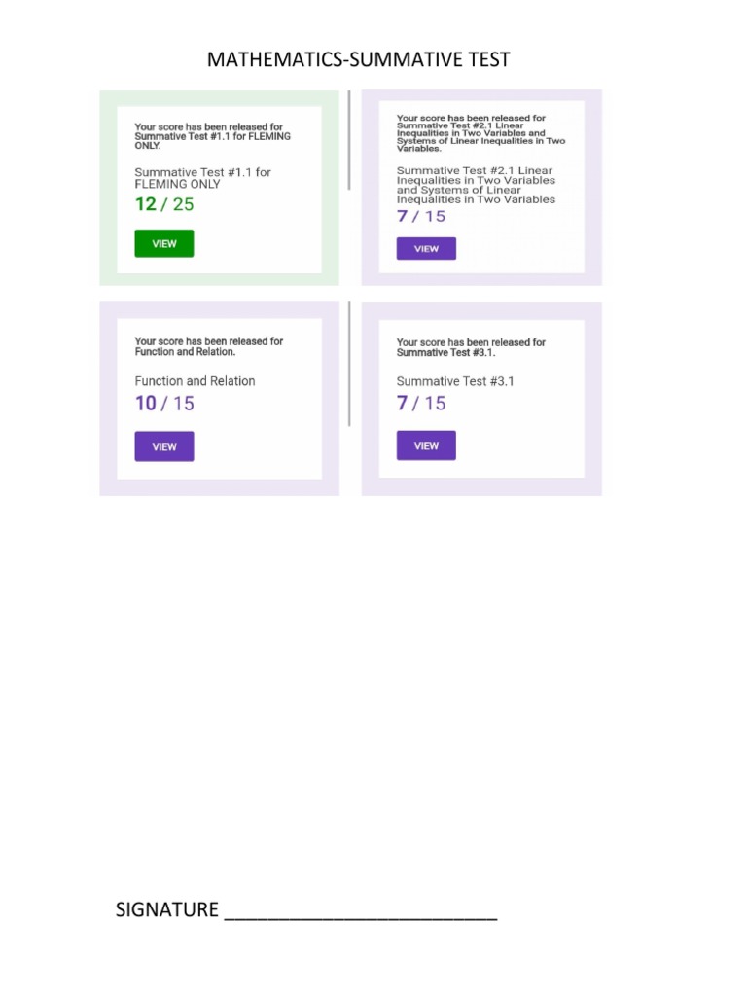The height and width of the screenshot is (996, 747).
Task: Click the vertical divider between the top cards
Action: (x=349, y=139)
